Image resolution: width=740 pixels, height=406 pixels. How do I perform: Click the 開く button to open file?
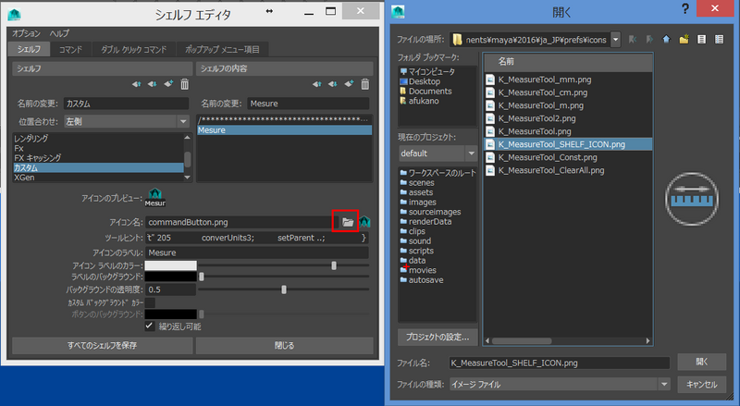702,362
